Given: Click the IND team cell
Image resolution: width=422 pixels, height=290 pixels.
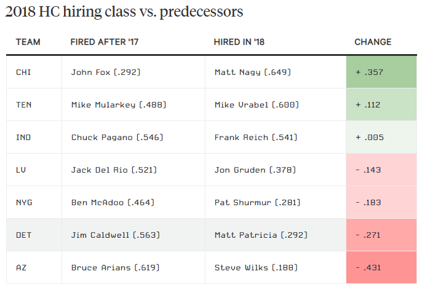Looking at the screenshot, I should [23, 138].
